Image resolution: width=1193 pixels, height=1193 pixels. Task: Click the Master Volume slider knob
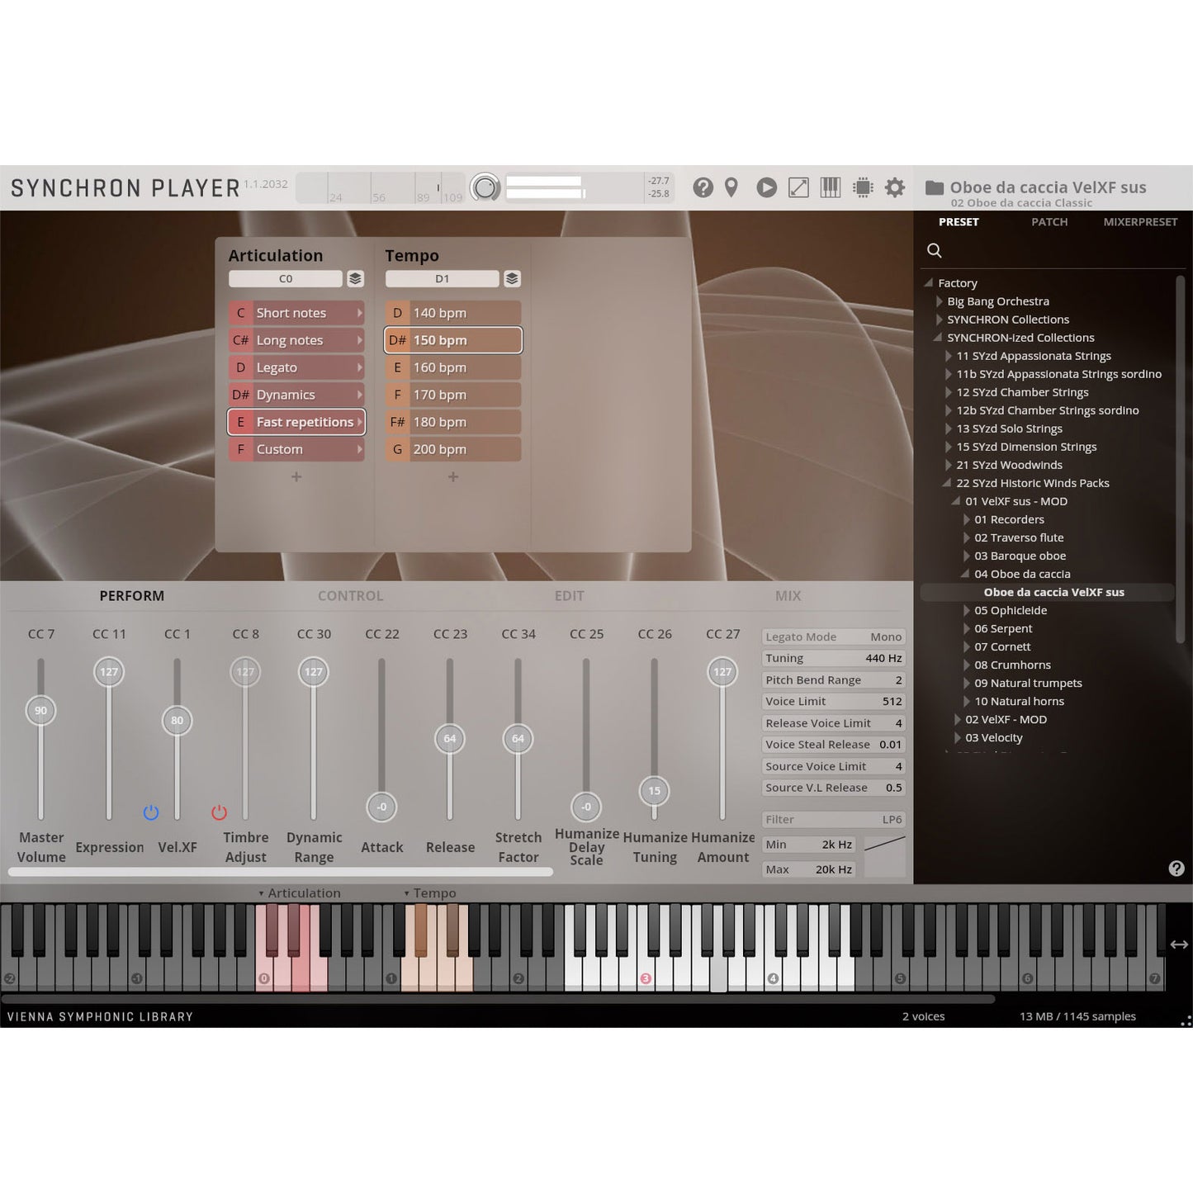[x=40, y=711]
